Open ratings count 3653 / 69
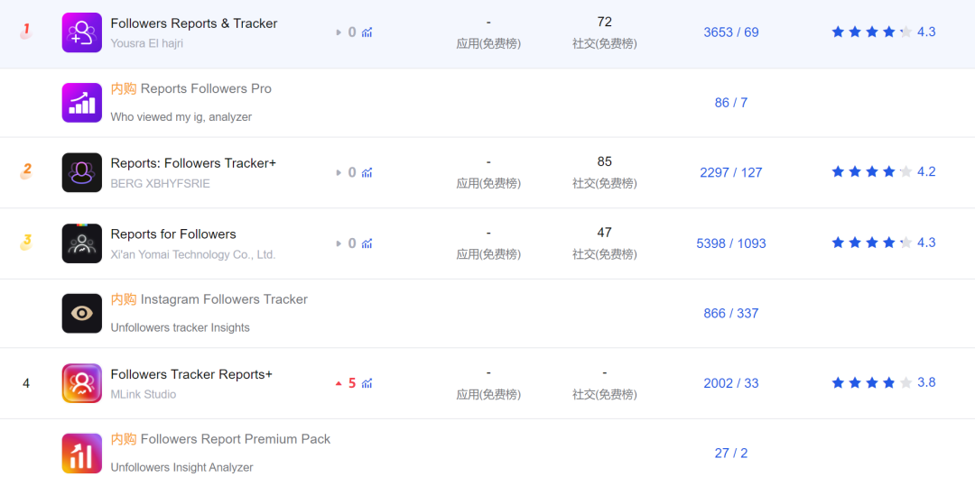This screenshot has width=975, height=486. coord(730,32)
